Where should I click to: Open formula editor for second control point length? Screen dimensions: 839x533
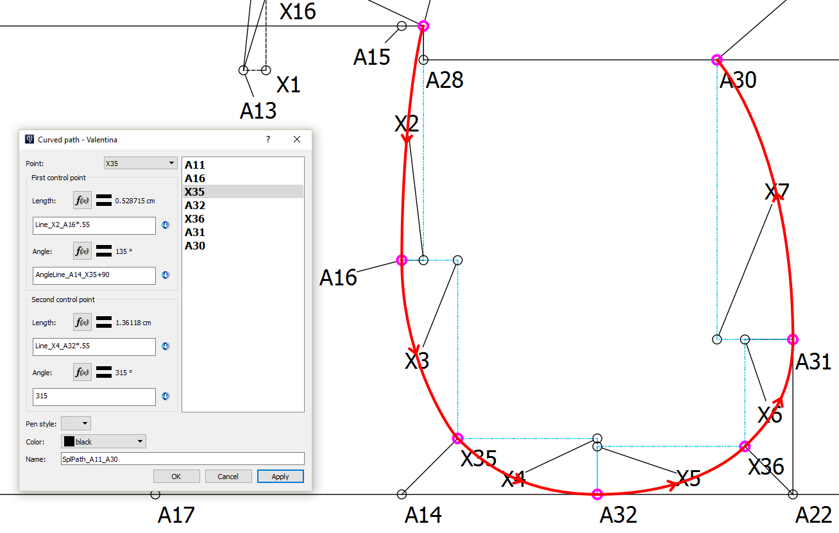click(x=82, y=323)
